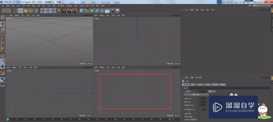Switch to Points mode icon
This screenshot has width=273, height=122.
point(3,39)
